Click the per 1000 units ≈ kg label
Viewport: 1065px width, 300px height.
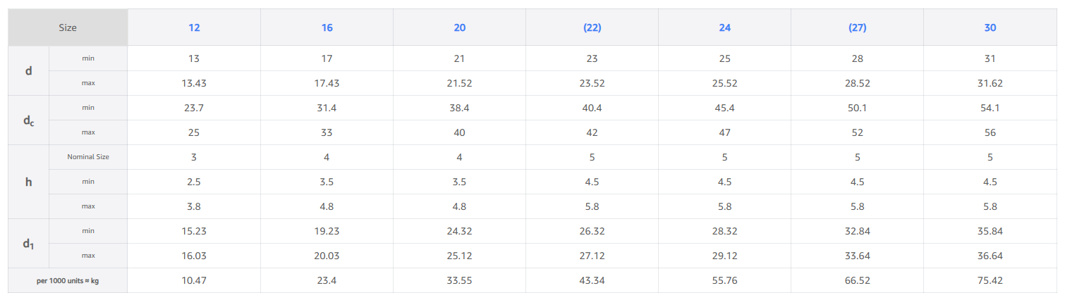point(68,280)
